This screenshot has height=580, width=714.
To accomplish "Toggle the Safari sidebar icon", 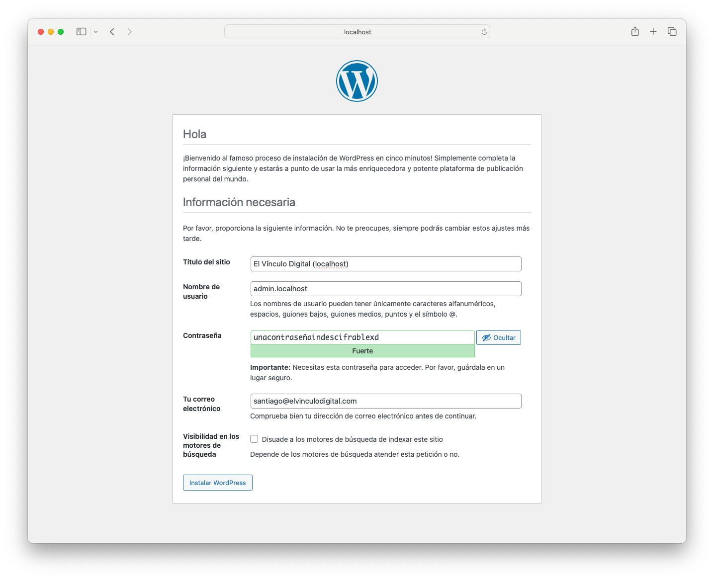I will point(81,32).
